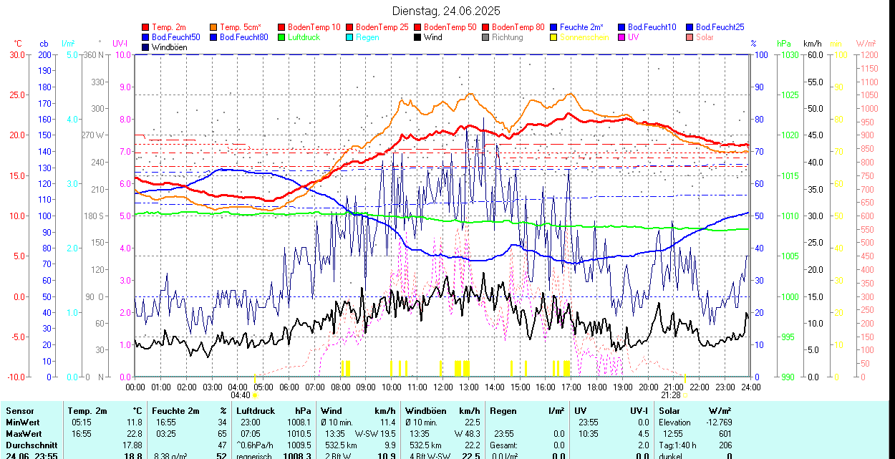Click the Luftdruck column header in the table
The image size is (895, 459).
(256, 411)
